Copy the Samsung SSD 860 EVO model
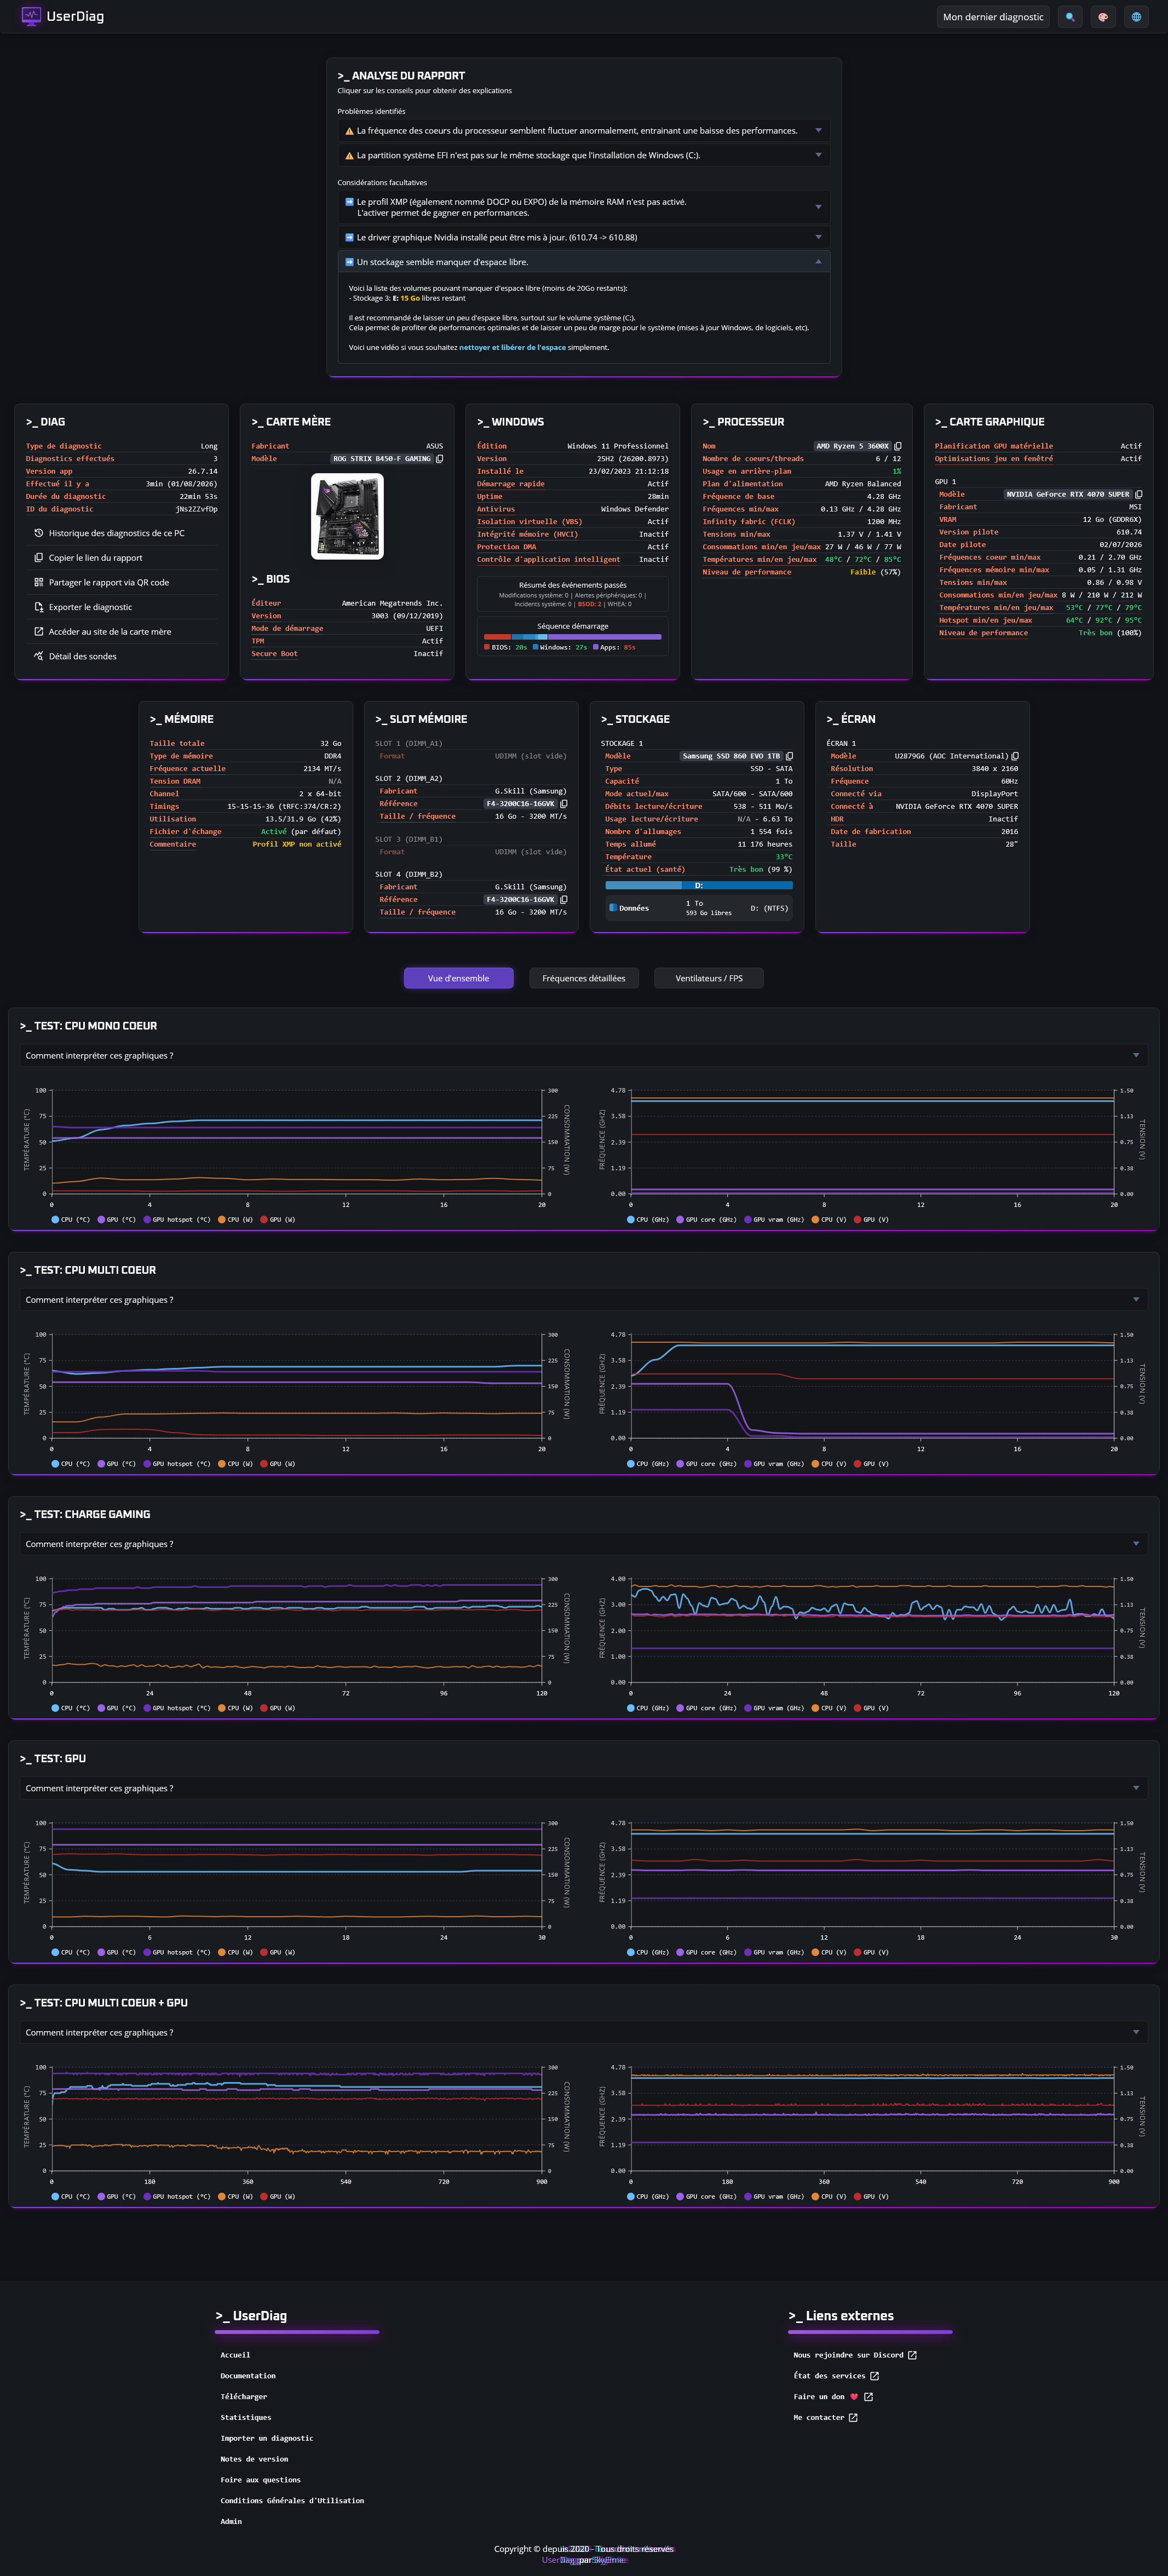1168x2576 pixels. 789,756
